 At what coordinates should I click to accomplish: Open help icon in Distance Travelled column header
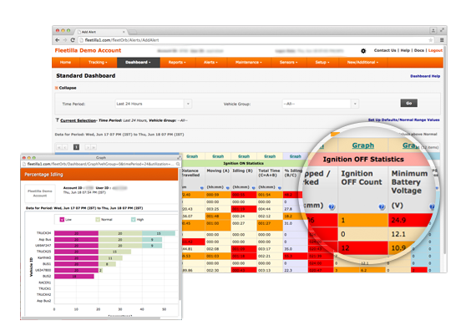click(201, 188)
